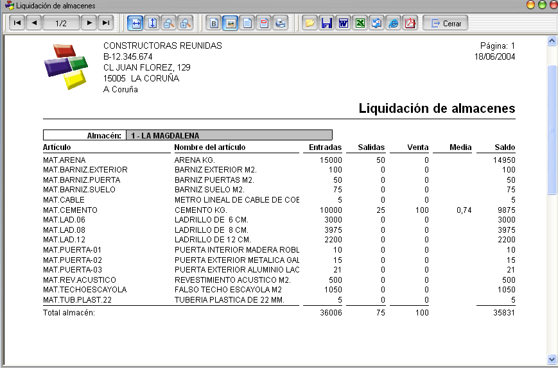
Task: Zoom in with the magnifier plus icon
Action: pyautogui.click(x=186, y=23)
